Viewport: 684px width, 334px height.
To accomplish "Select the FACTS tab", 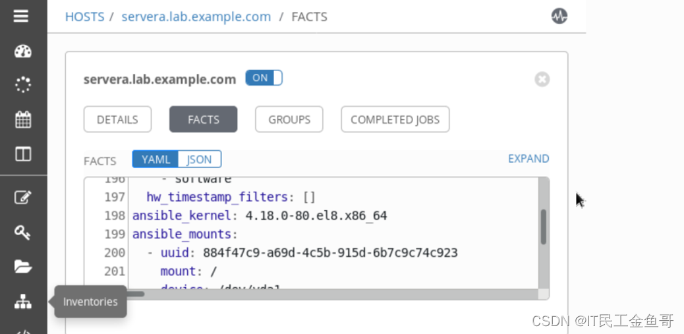I will click(x=203, y=119).
